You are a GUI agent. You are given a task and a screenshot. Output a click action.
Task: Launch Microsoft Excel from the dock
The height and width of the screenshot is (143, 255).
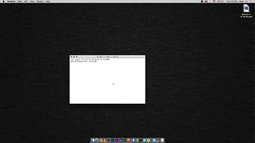tap(136, 140)
